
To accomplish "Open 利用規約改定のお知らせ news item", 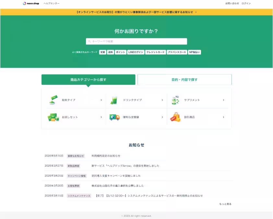I will (x=106, y=156).
